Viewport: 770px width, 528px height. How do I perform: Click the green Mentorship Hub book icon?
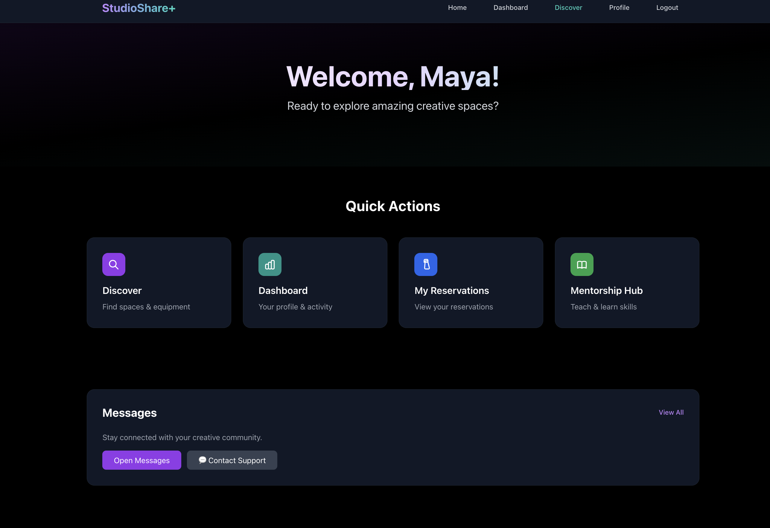582,264
